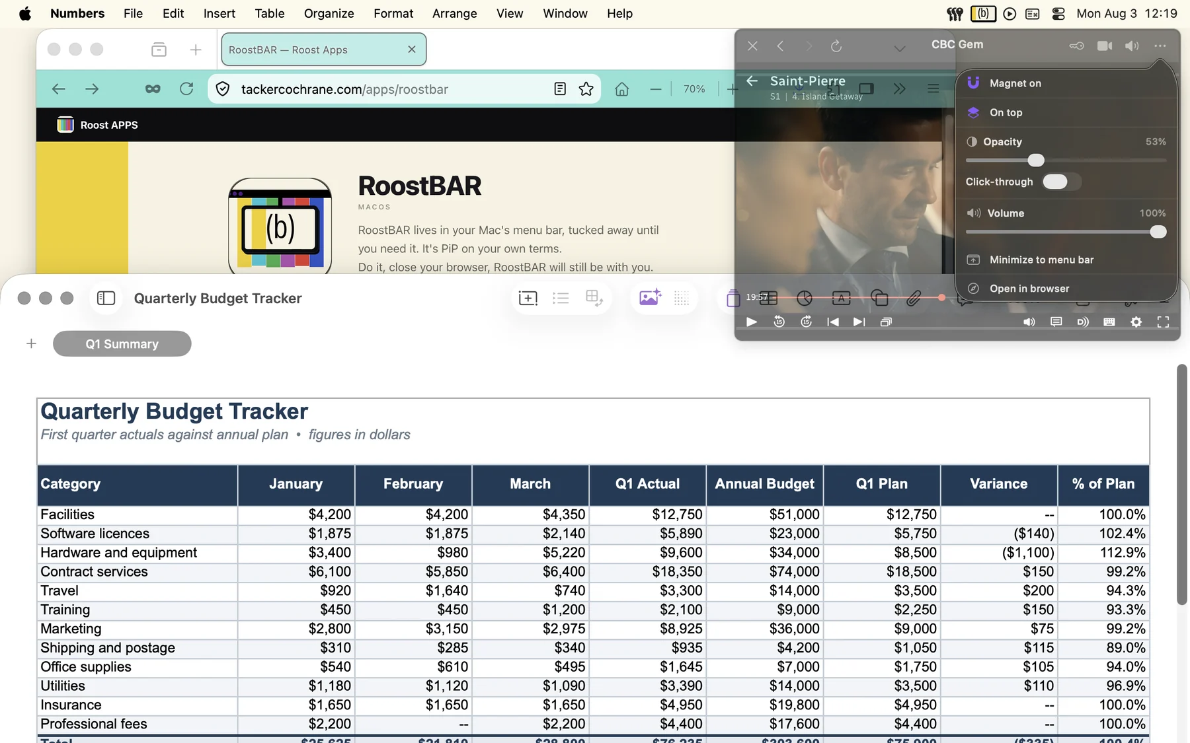Click the pivot table icon in Numbers toolbar
The image size is (1190, 743).
tap(594, 299)
